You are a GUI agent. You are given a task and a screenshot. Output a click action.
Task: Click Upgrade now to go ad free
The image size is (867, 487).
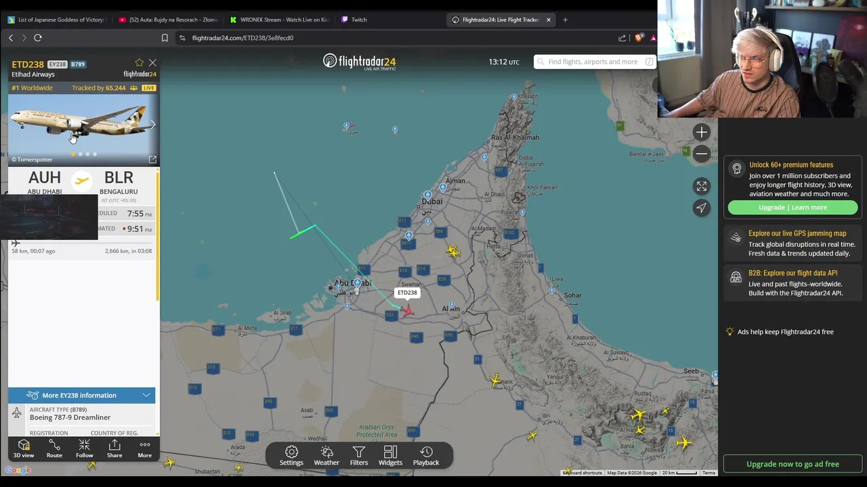792,464
